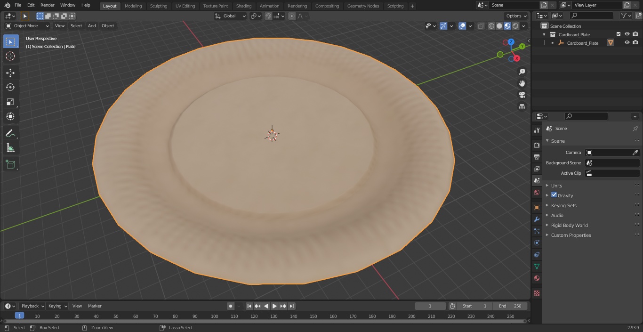
Task: Toggle viewport gizmos display
Action: [x=443, y=26]
